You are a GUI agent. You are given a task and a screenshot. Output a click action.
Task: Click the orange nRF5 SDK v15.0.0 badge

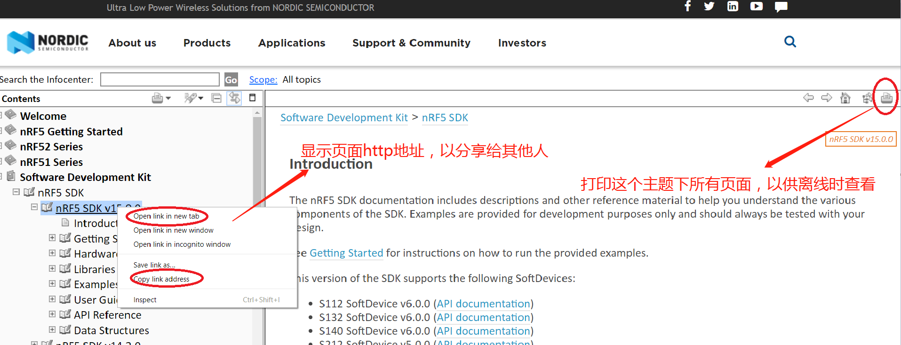point(861,139)
